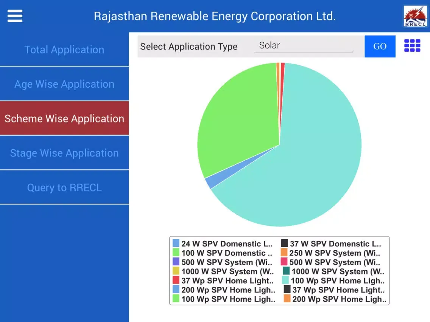
Task: Click orange swatch for 250 W SPV System
Action: tap(284, 252)
